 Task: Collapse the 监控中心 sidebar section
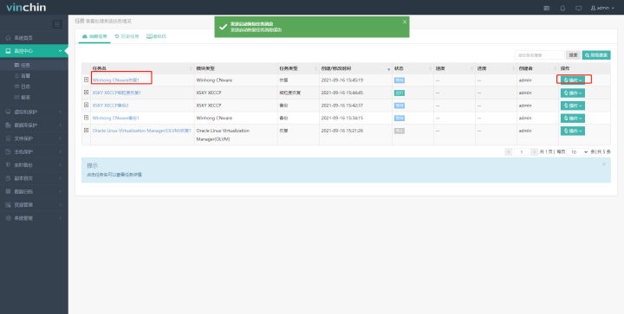[34, 51]
